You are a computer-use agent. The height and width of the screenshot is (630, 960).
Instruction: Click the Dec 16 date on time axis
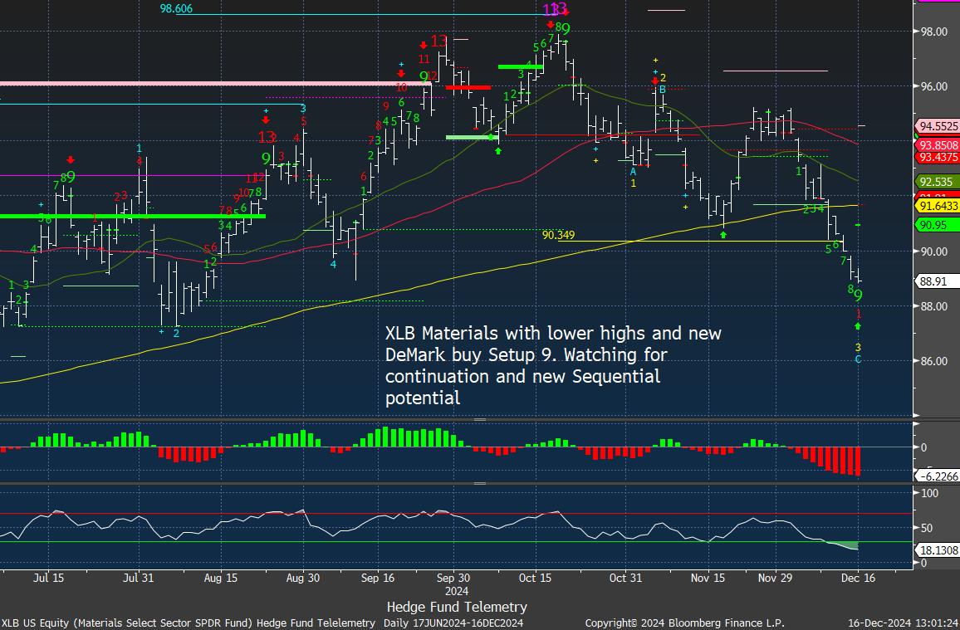pyautogui.click(x=856, y=578)
